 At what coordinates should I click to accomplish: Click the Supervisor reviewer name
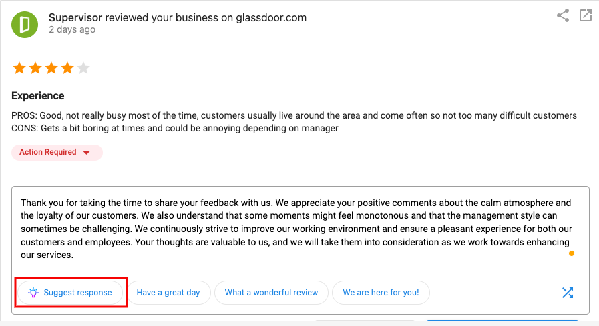pos(75,17)
